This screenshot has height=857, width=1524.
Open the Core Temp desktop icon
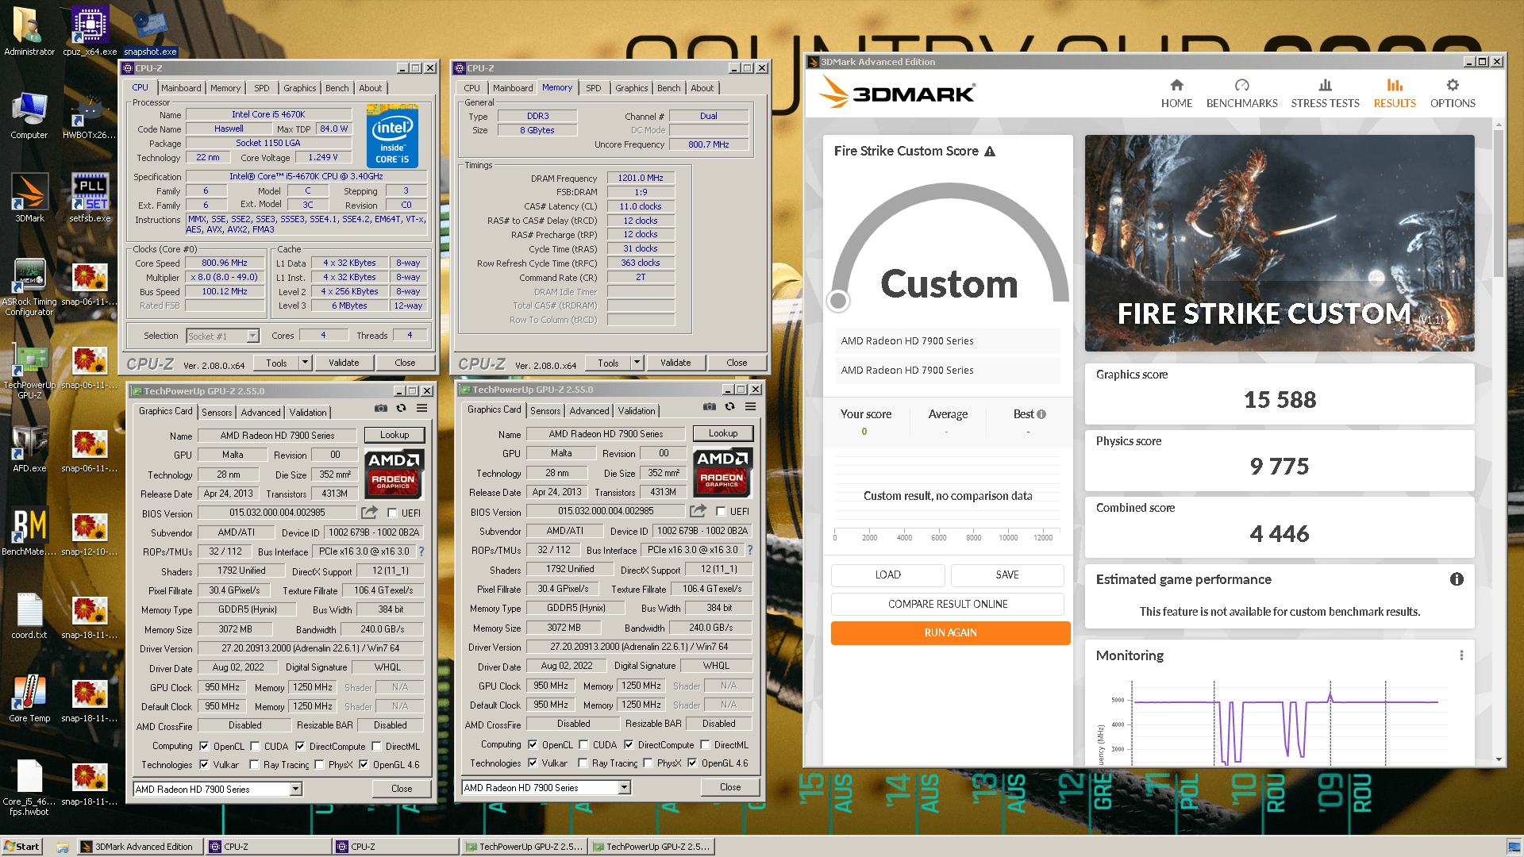point(29,698)
